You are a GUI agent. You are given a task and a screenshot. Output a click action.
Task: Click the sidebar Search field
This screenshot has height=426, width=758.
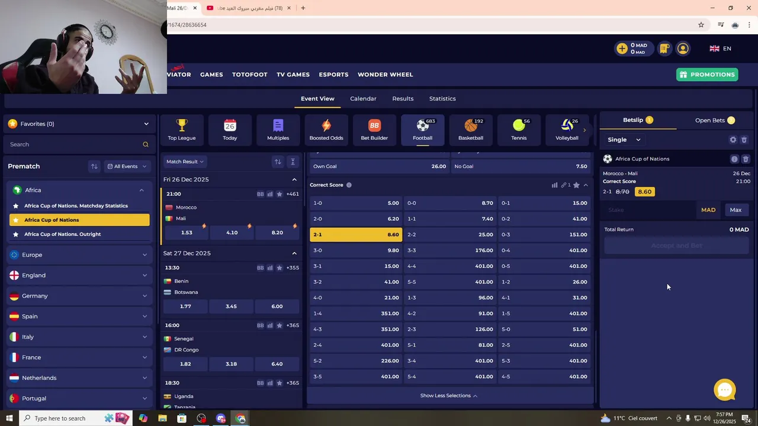coord(78,144)
